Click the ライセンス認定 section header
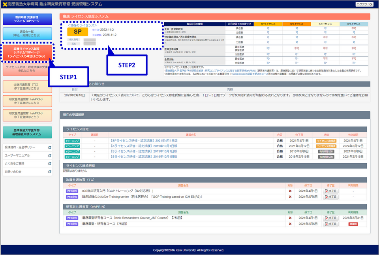 click(215, 129)
